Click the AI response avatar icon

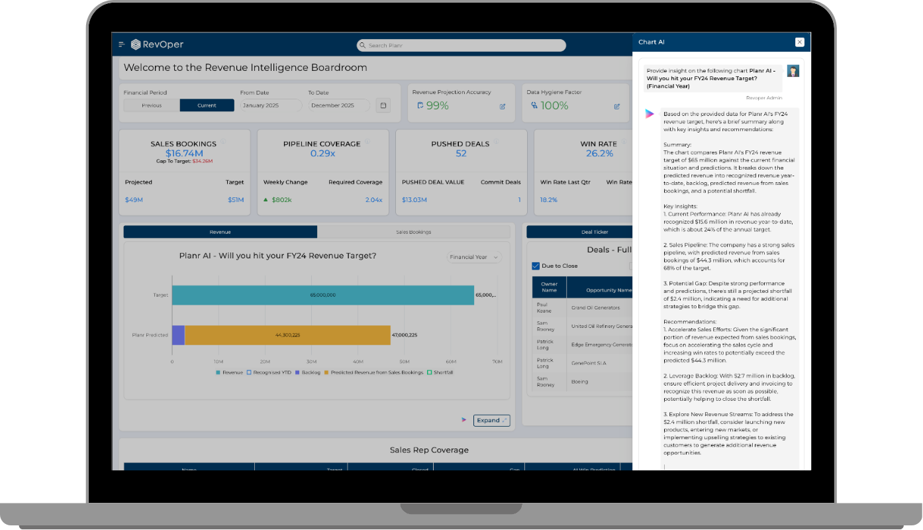coord(650,114)
